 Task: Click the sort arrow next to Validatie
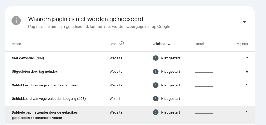(x=169, y=44)
